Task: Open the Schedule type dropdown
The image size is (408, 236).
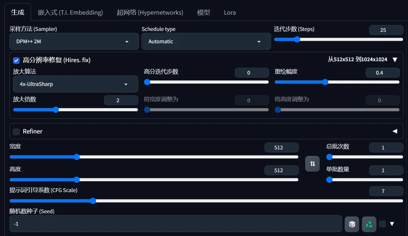Action: (x=206, y=42)
